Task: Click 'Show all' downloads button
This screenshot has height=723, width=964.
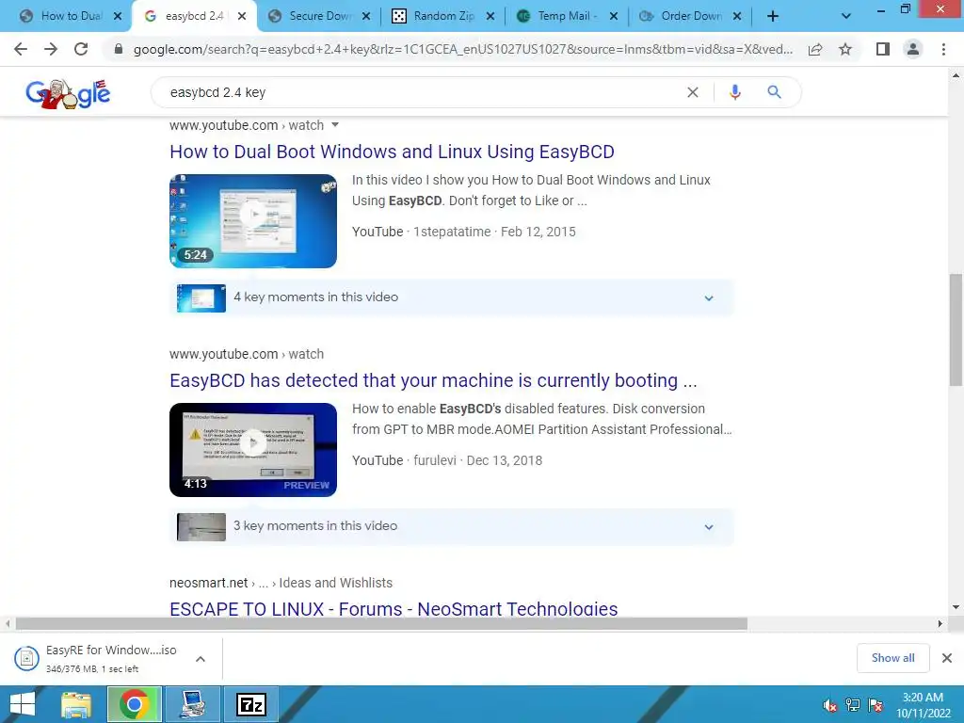Action: (892, 658)
